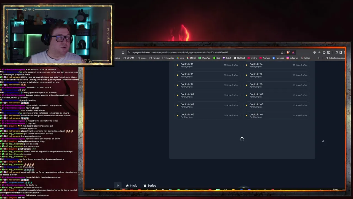
Task: Open the Drive bookmark
Action: (180, 58)
